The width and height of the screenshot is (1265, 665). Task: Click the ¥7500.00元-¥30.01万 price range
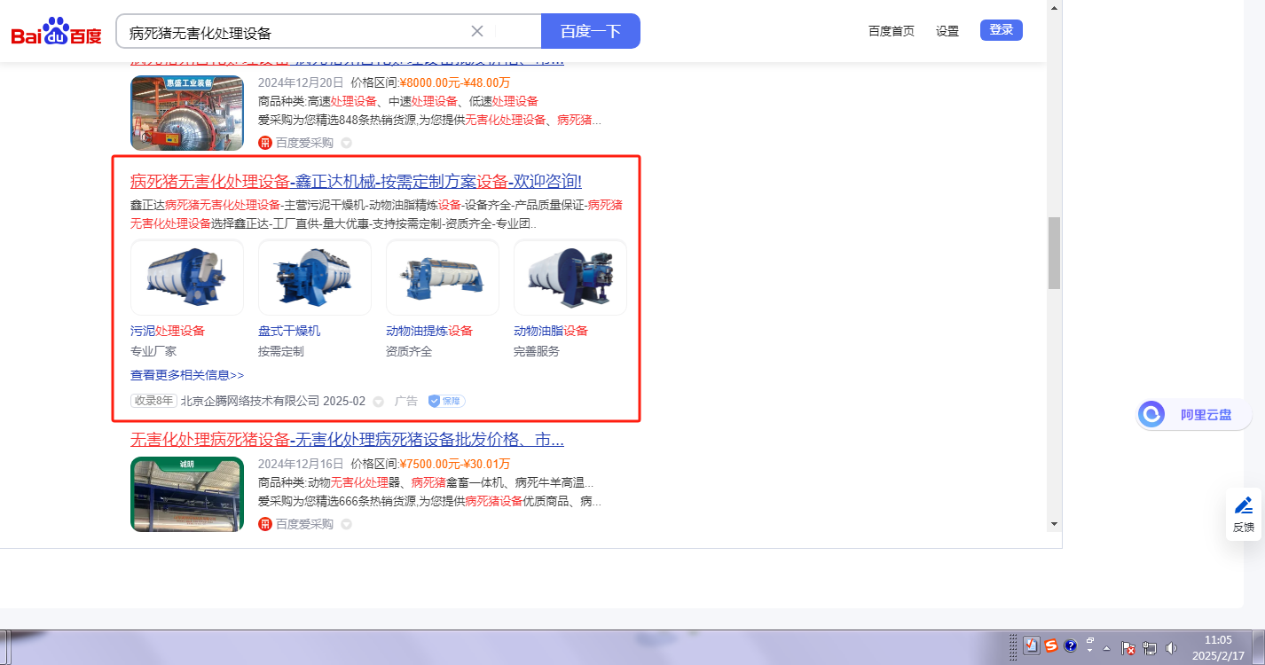click(x=454, y=464)
